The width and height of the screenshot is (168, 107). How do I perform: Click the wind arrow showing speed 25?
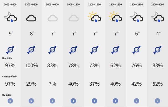(x=31, y=50)
